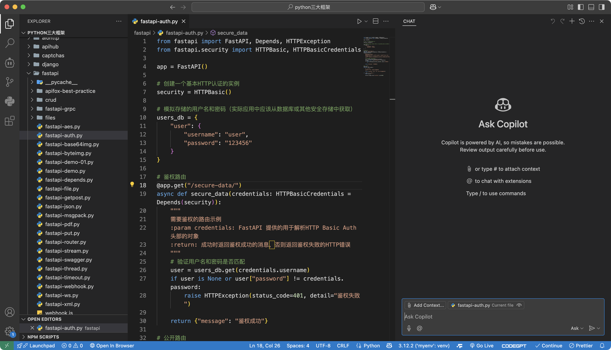Open the Accounts menu icon

click(x=10, y=312)
